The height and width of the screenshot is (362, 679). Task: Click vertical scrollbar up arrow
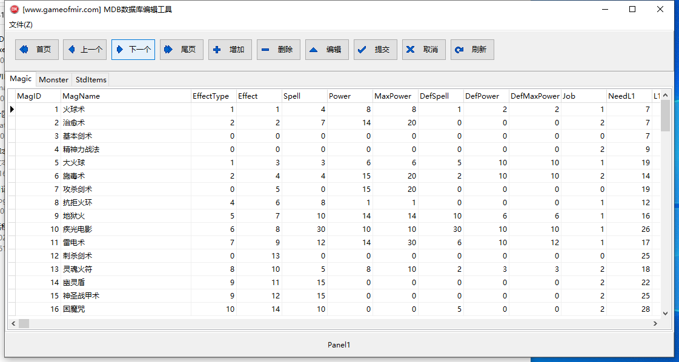tap(665, 95)
